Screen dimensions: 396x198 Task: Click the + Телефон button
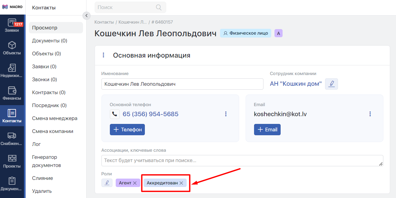click(127, 129)
